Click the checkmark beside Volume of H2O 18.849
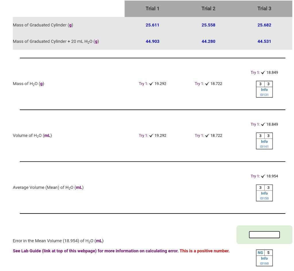The height and width of the screenshot is (271, 294). pos(263,124)
